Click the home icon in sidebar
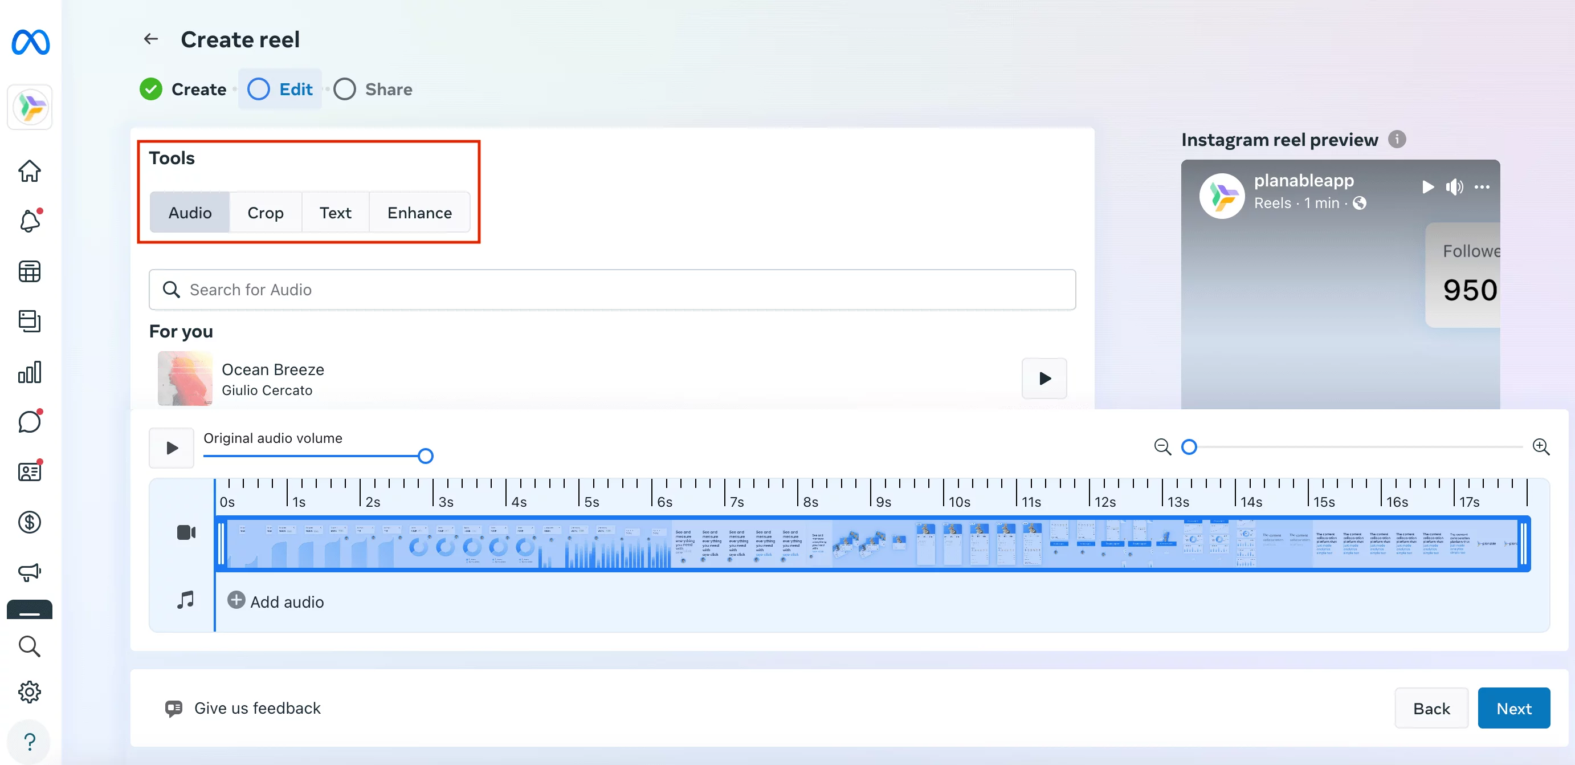 coord(30,169)
